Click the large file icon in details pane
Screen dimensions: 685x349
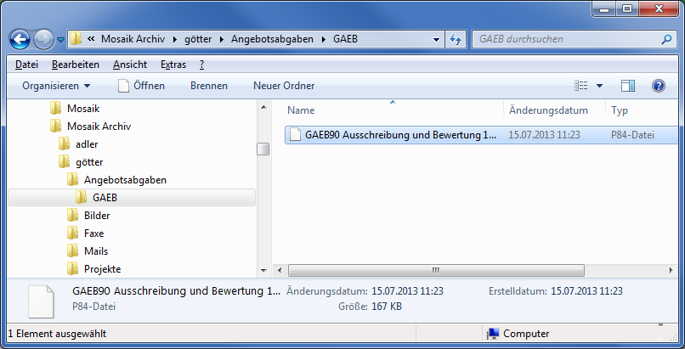coord(41,301)
